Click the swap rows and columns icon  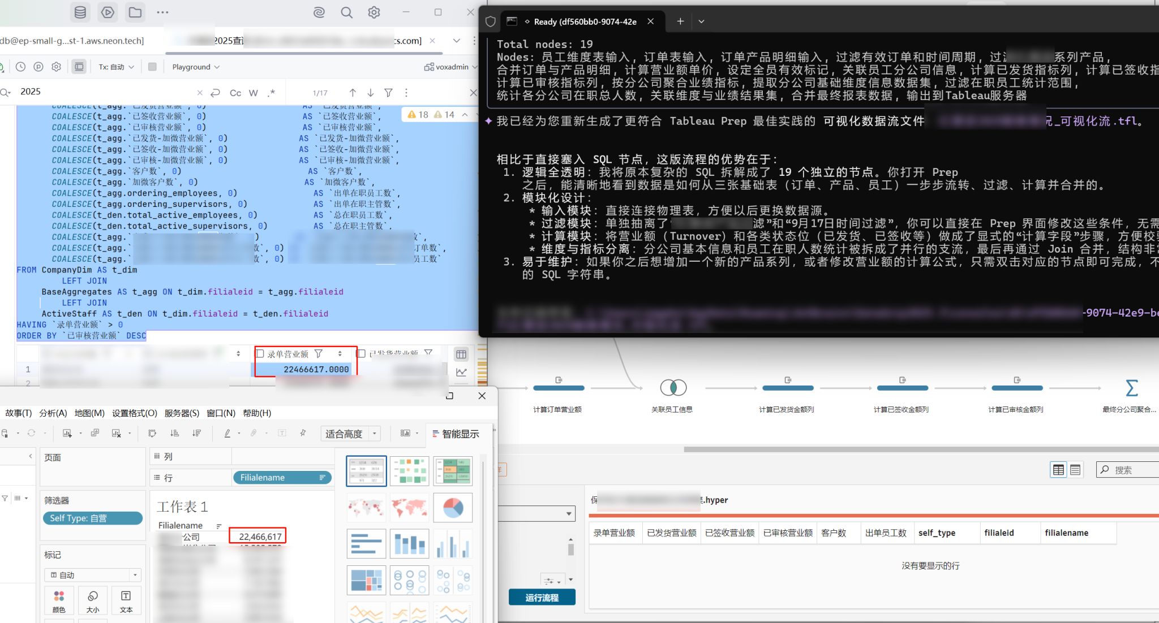(152, 433)
